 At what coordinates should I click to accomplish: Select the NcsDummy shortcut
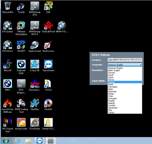[48, 46]
